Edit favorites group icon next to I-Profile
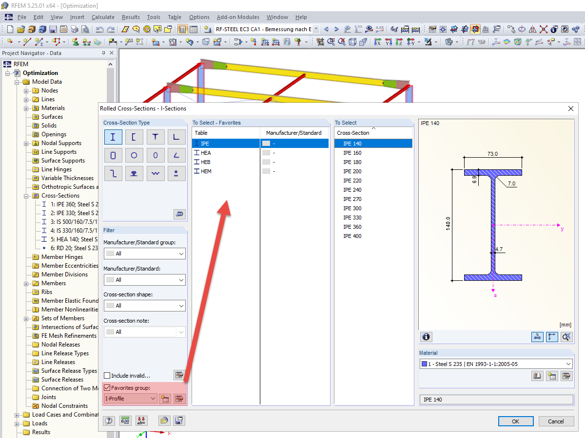 179,399
